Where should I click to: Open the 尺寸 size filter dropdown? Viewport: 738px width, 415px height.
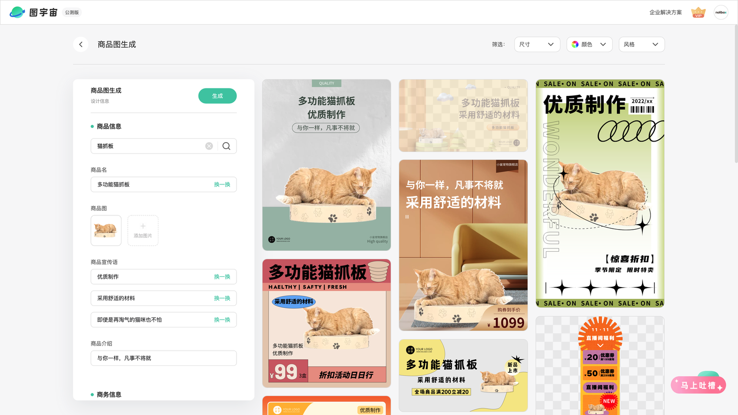click(537, 44)
